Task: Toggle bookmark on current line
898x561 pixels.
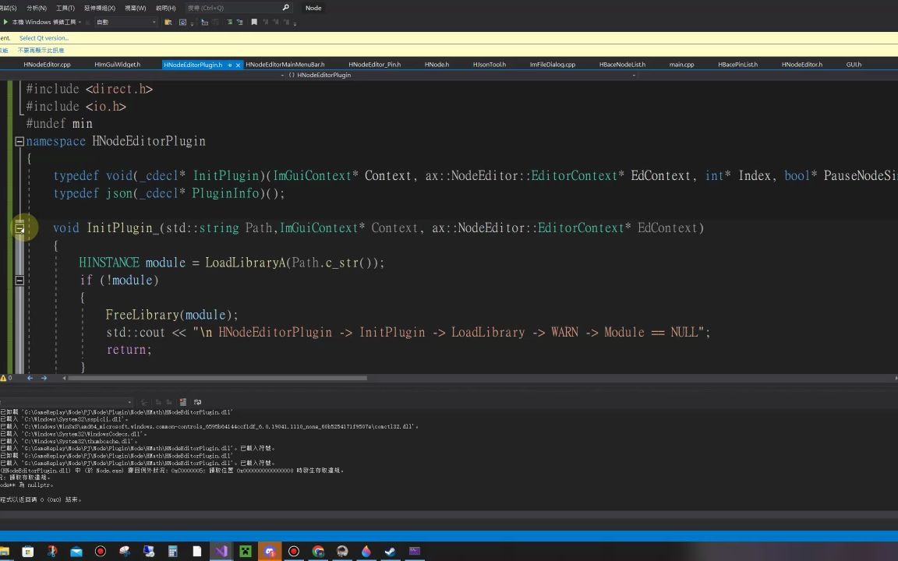Action: [x=254, y=23]
